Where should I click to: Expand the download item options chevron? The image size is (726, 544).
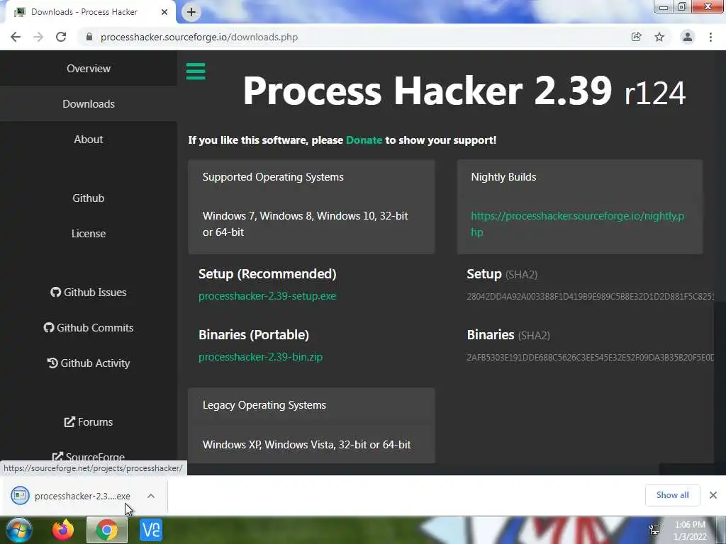(x=151, y=496)
